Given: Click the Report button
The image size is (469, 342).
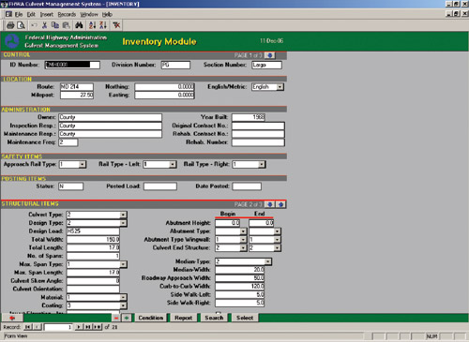Looking at the screenshot, I should click(x=184, y=318).
